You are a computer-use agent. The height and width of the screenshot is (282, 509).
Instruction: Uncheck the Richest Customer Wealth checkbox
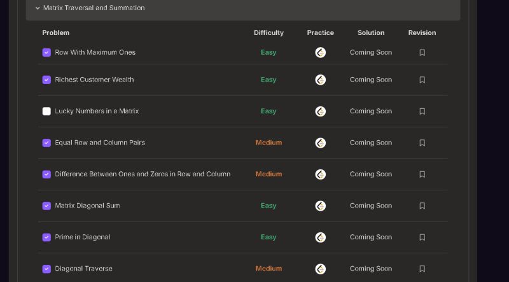click(x=46, y=80)
